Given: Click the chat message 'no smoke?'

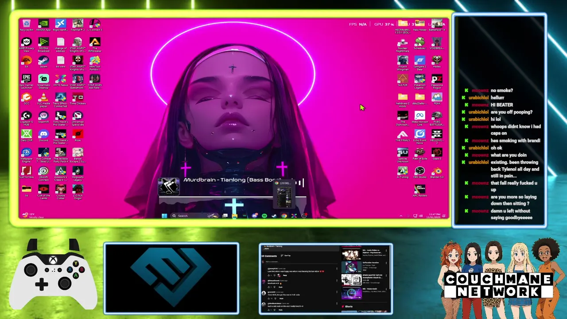Looking at the screenshot, I should (x=501, y=90).
